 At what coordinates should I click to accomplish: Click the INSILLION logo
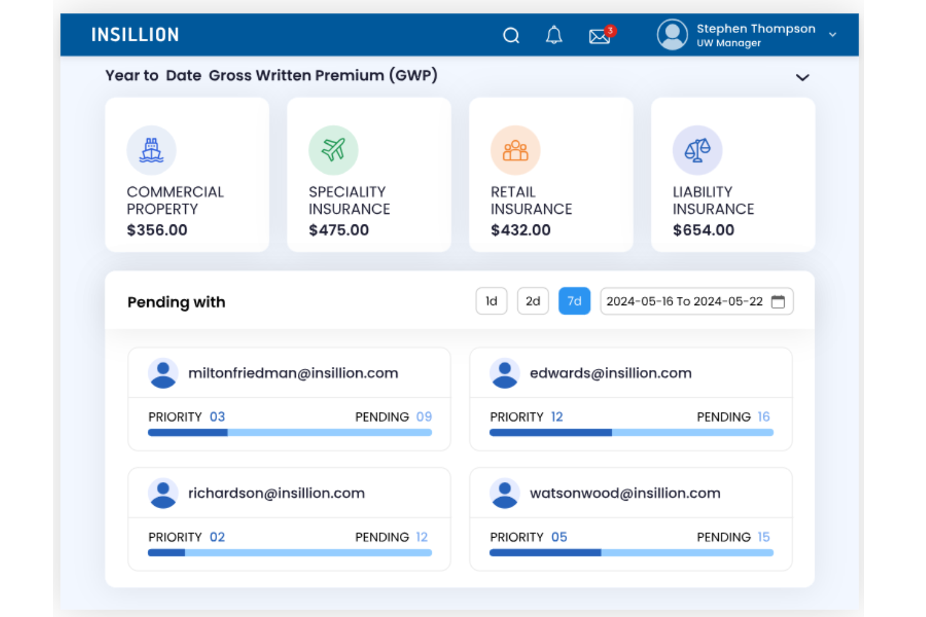pos(135,35)
